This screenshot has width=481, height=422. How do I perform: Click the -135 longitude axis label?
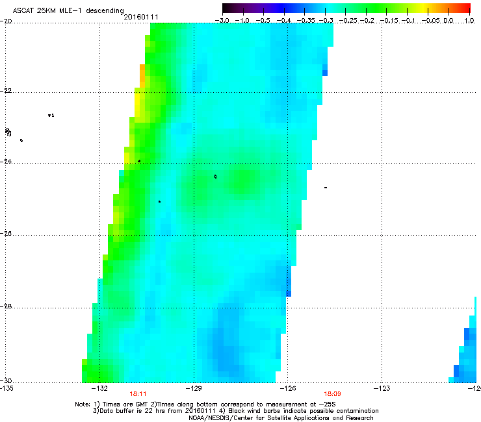click(x=6, y=388)
